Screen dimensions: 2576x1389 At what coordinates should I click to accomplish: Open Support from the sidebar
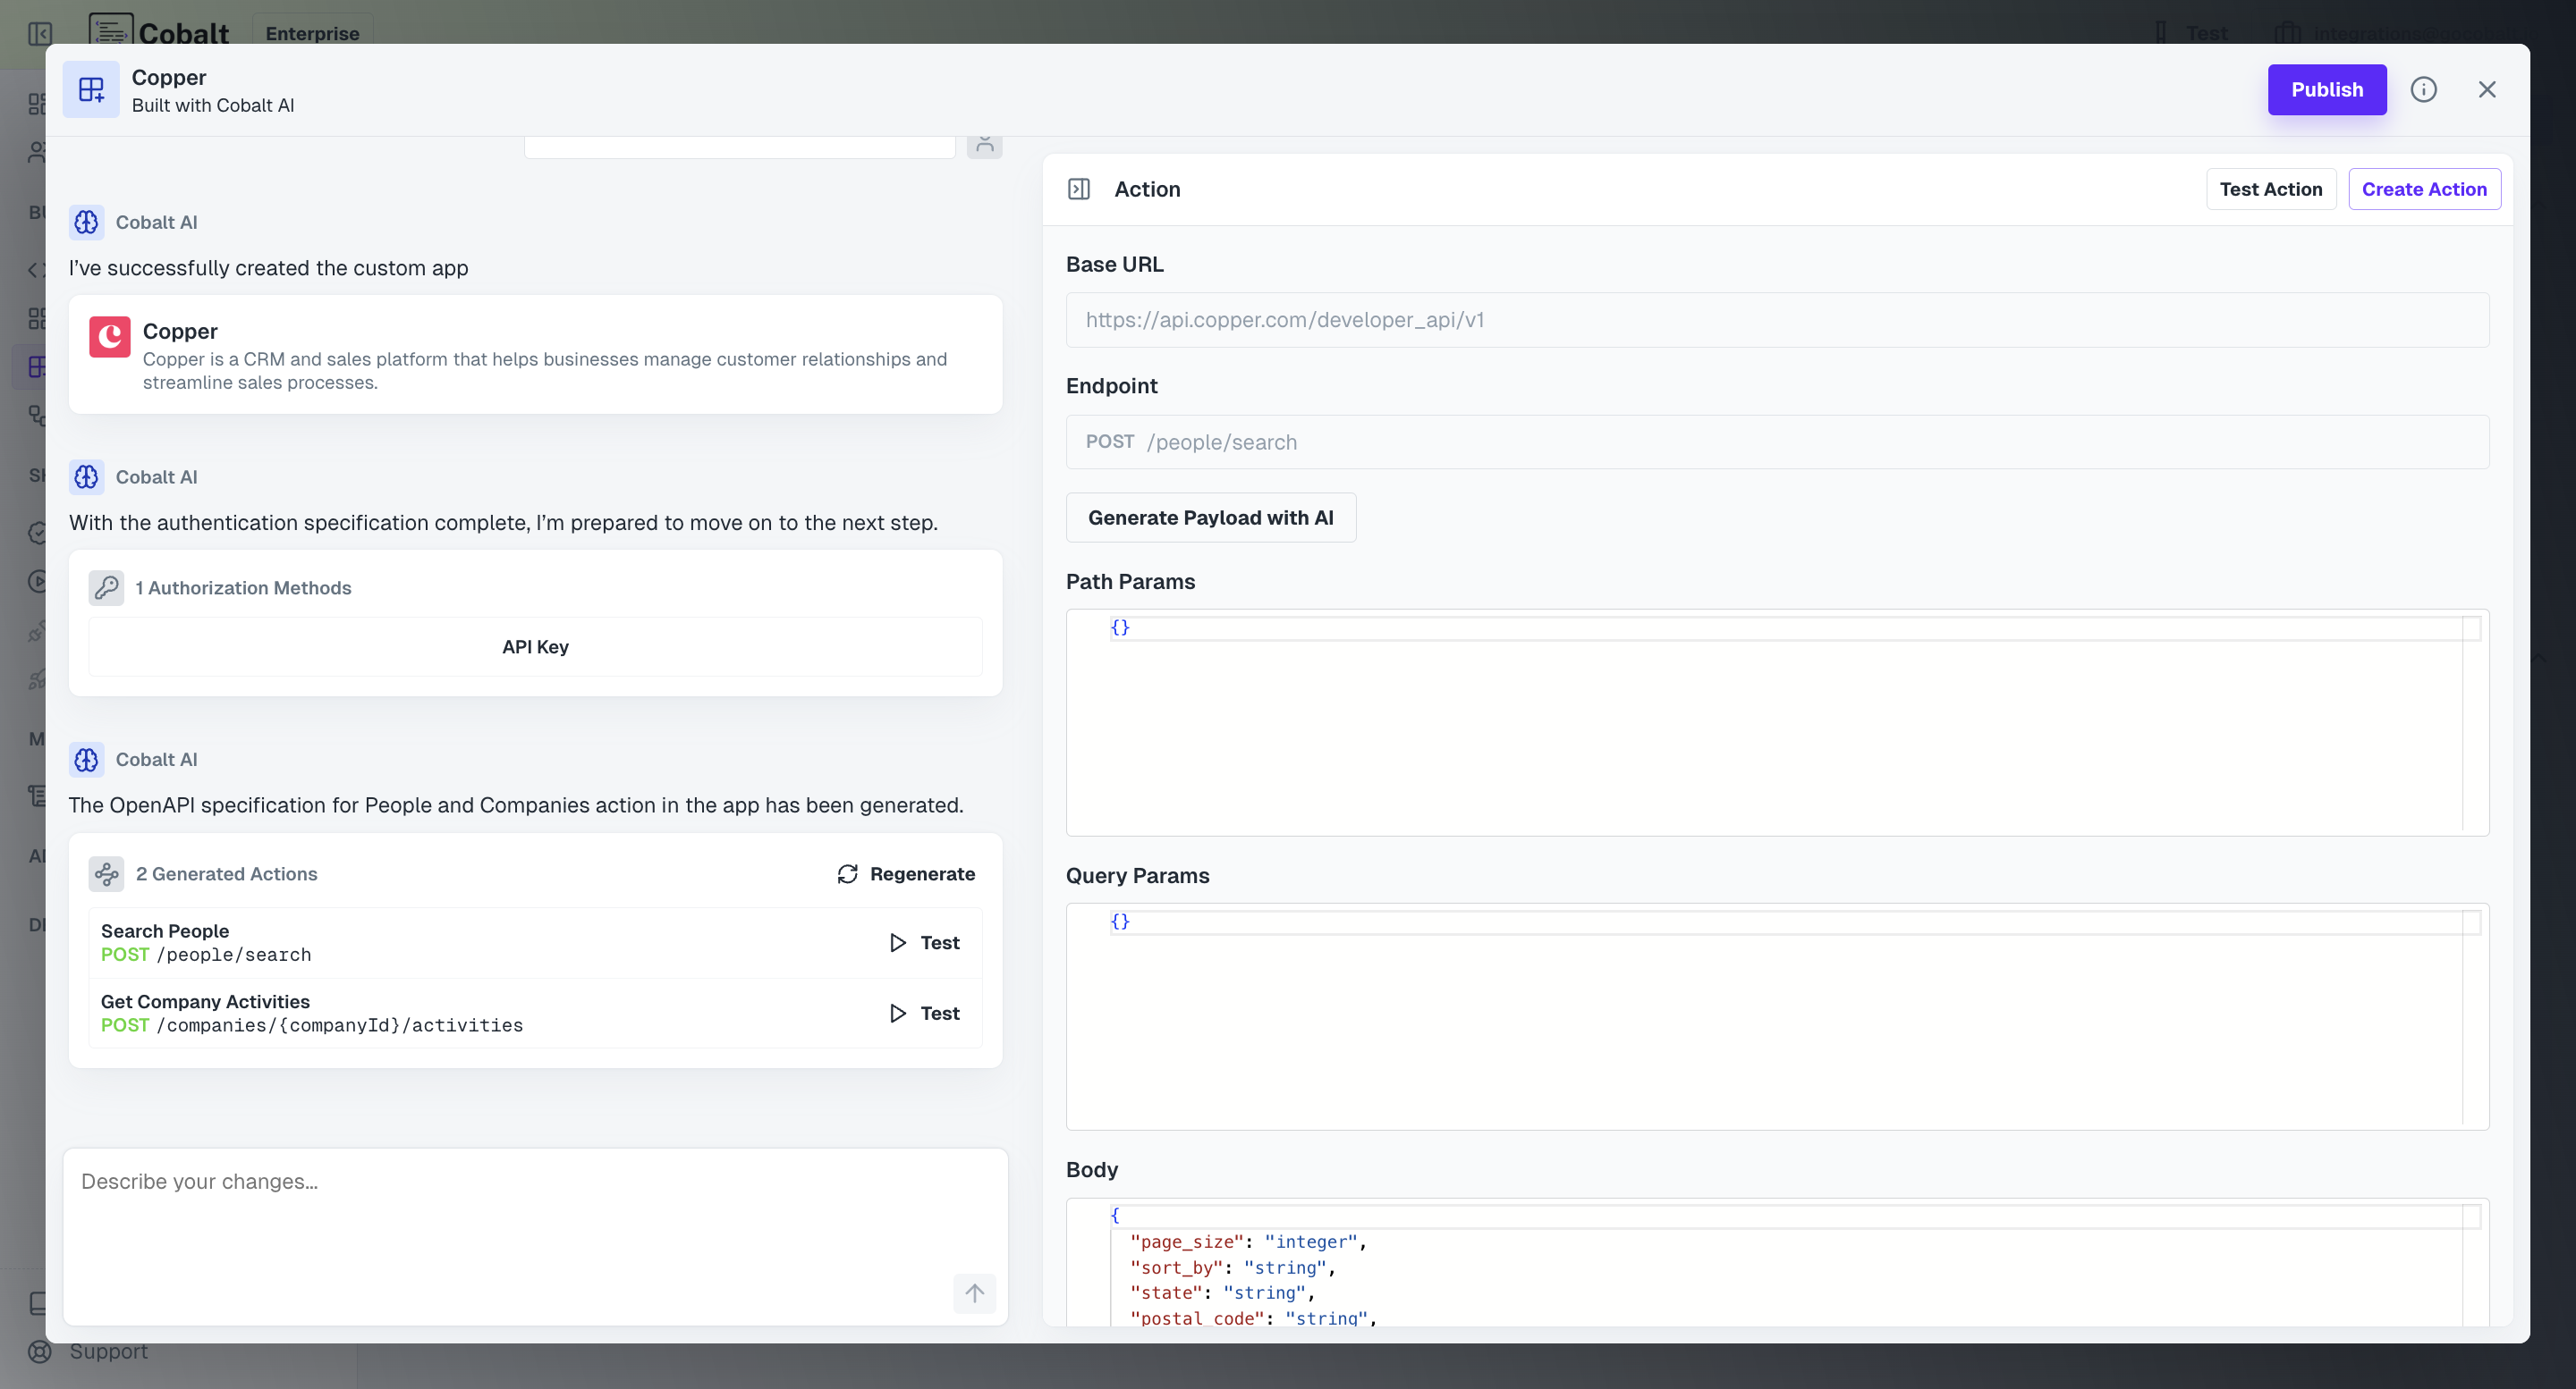click(108, 1351)
